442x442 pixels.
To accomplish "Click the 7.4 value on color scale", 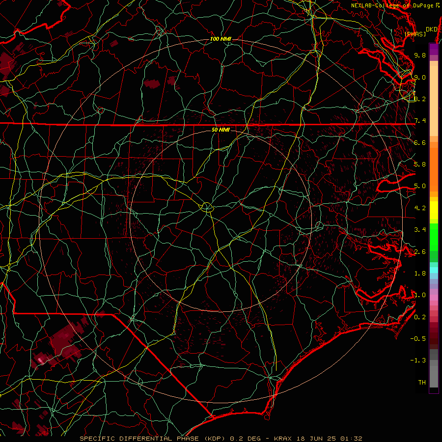I will (420, 121).
